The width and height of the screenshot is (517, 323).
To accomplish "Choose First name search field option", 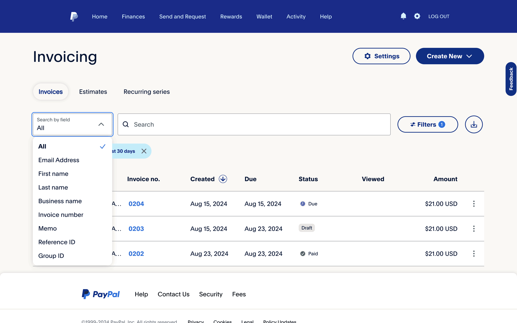I will pyautogui.click(x=72, y=174).
